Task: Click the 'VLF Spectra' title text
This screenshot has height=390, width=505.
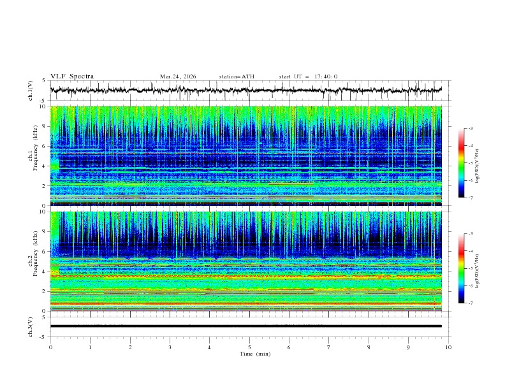Action: (72, 76)
